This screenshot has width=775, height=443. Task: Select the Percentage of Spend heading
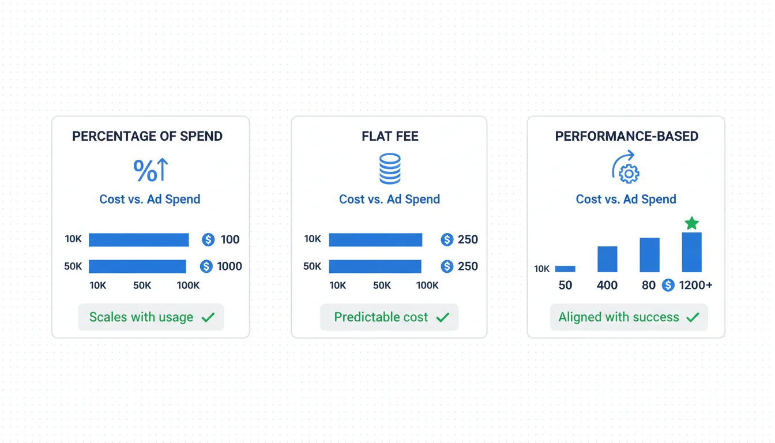click(x=147, y=137)
